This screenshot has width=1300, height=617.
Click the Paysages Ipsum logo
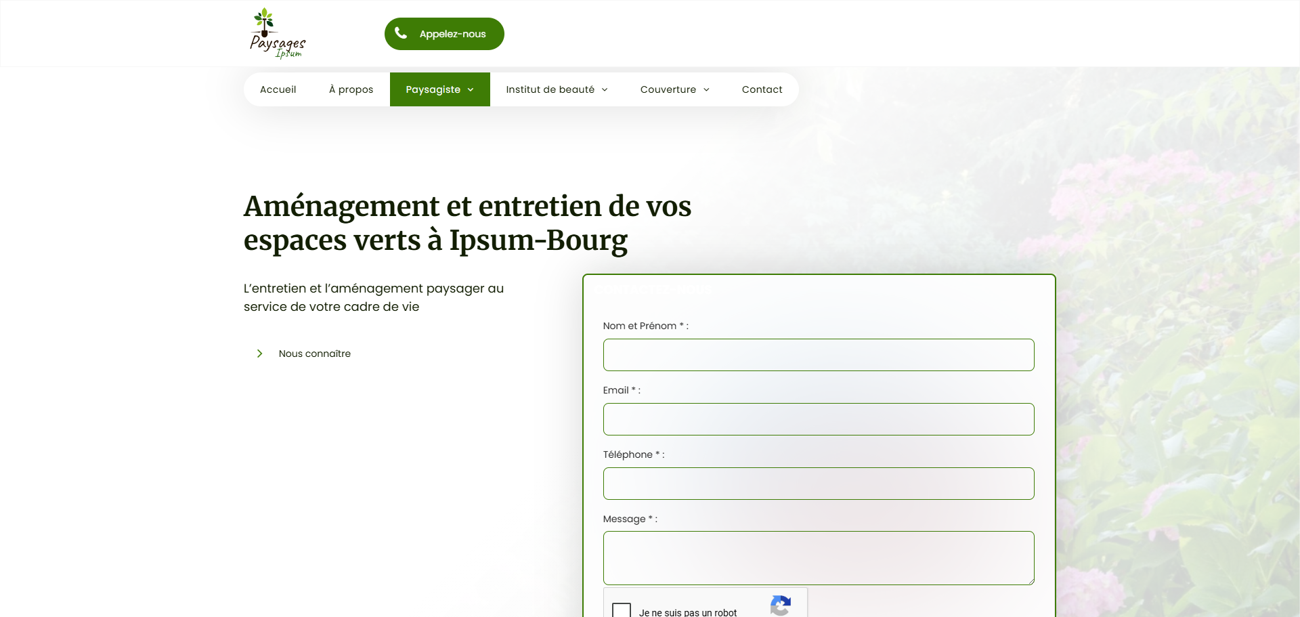278,33
